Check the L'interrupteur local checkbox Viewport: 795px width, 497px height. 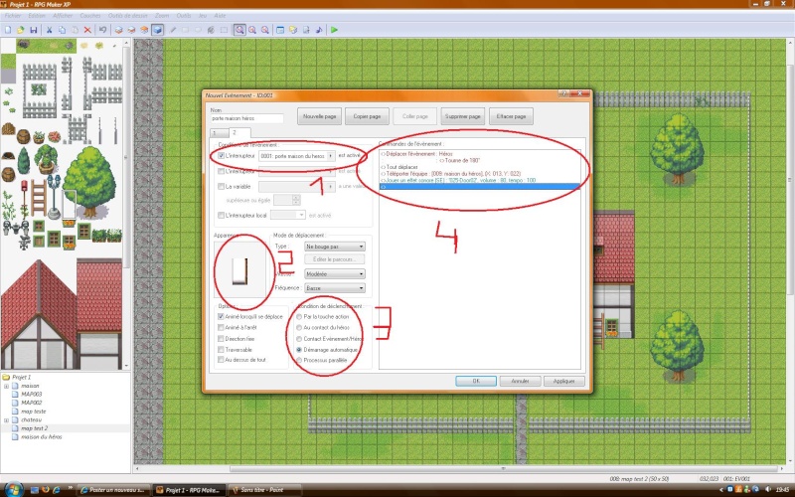click(x=221, y=216)
